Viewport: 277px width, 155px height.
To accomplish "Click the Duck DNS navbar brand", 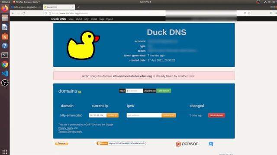I will pyautogui.click(x=59, y=19).
